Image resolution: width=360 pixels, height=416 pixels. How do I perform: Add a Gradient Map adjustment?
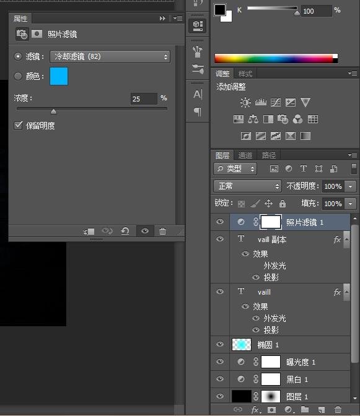click(x=305, y=136)
